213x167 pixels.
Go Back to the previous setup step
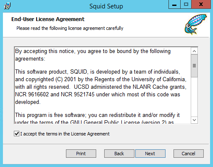coord(119,154)
